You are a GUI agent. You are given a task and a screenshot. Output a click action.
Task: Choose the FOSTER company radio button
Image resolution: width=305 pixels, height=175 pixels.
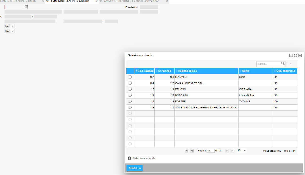coord(130,101)
